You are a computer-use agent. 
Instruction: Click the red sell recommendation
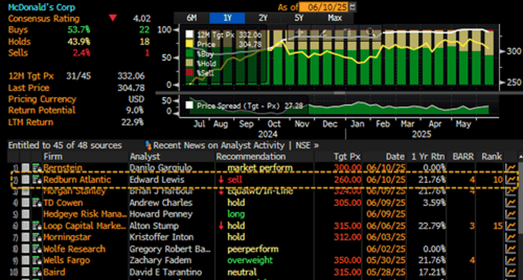pos(235,179)
